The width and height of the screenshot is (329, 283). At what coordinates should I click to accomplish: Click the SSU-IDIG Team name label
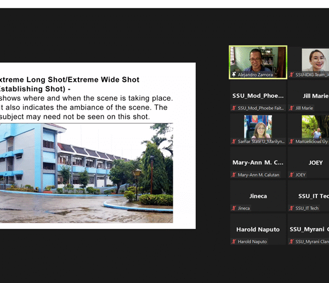[312, 74]
